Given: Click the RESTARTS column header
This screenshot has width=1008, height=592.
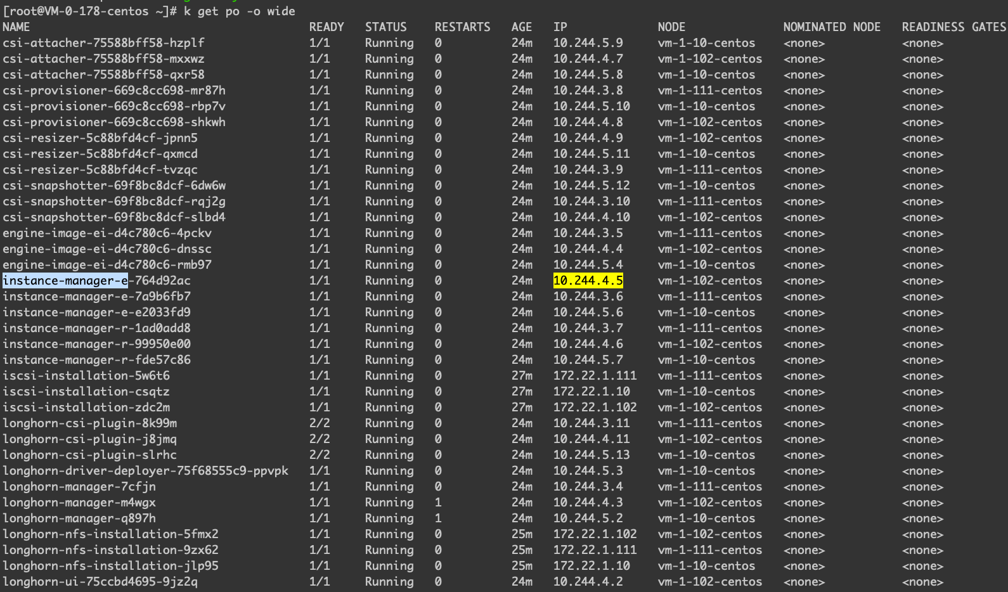Looking at the screenshot, I should click(x=462, y=27).
